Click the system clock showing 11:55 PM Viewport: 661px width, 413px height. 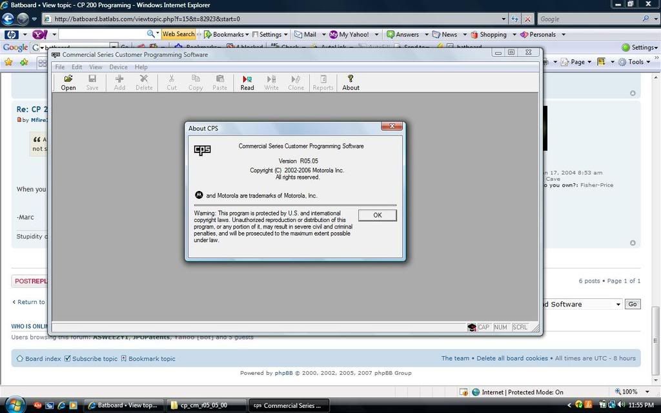point(641,405)
